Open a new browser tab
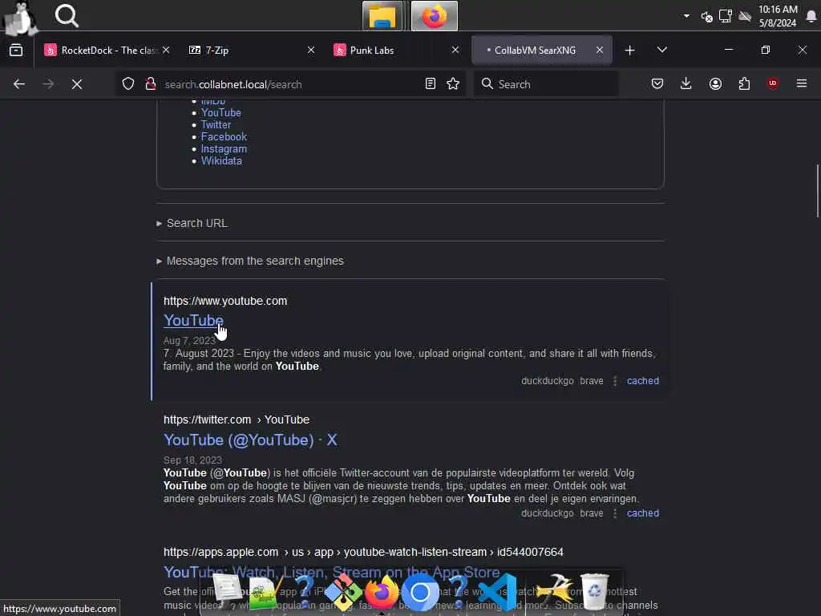The height and width of the screenshot is (616, 821). click(630, 50)
